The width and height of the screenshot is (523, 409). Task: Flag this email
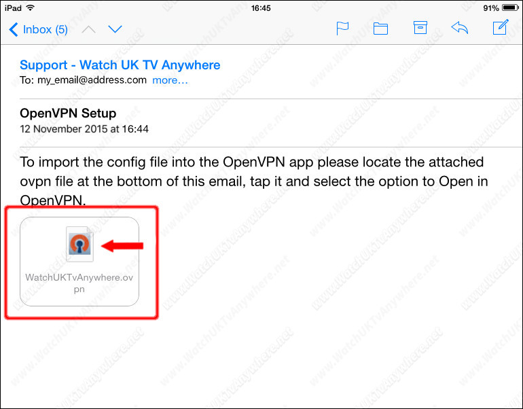pyautogui.click(x=342, y=29)
